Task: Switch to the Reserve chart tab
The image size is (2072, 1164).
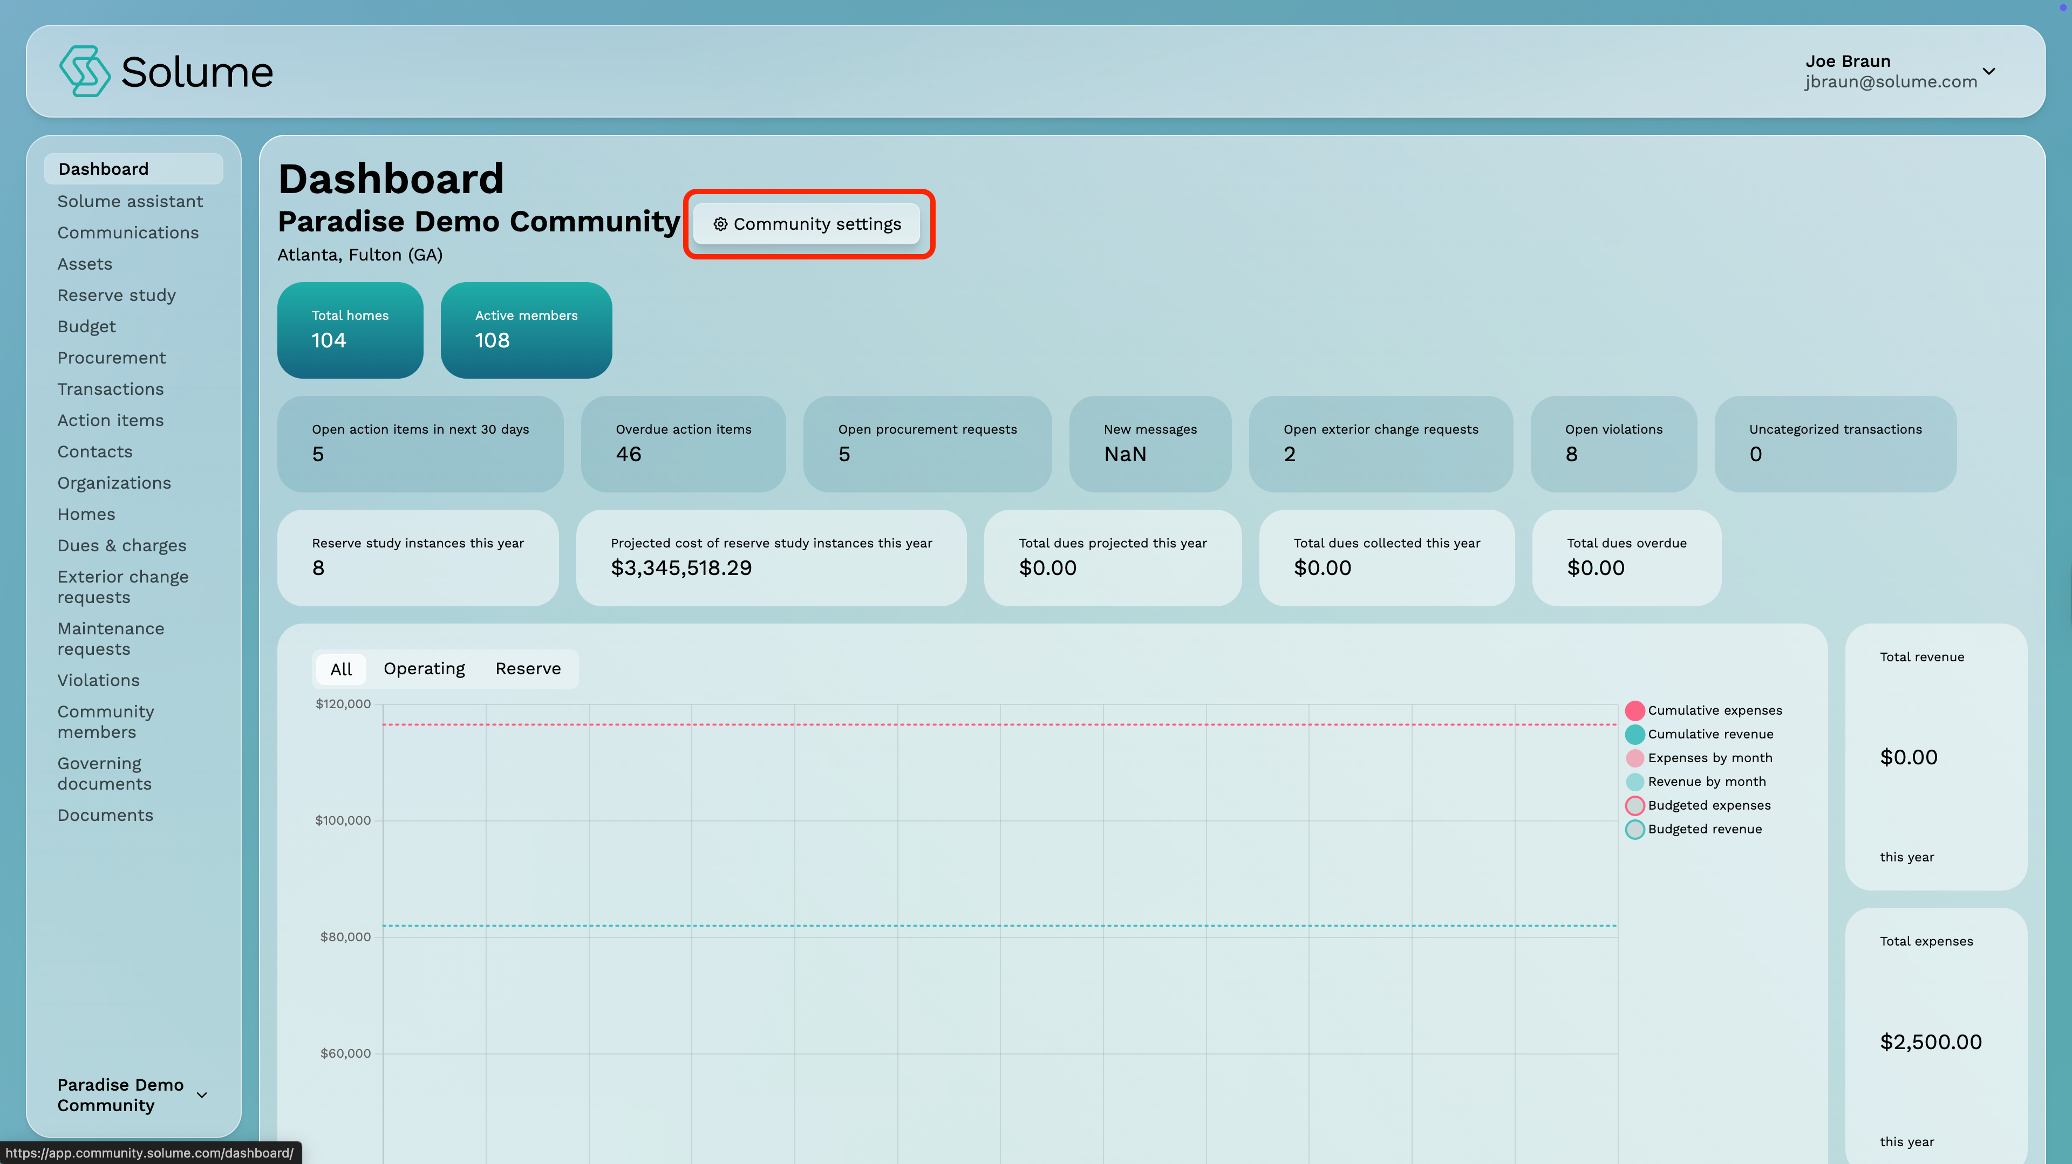Action: (528, 669)
